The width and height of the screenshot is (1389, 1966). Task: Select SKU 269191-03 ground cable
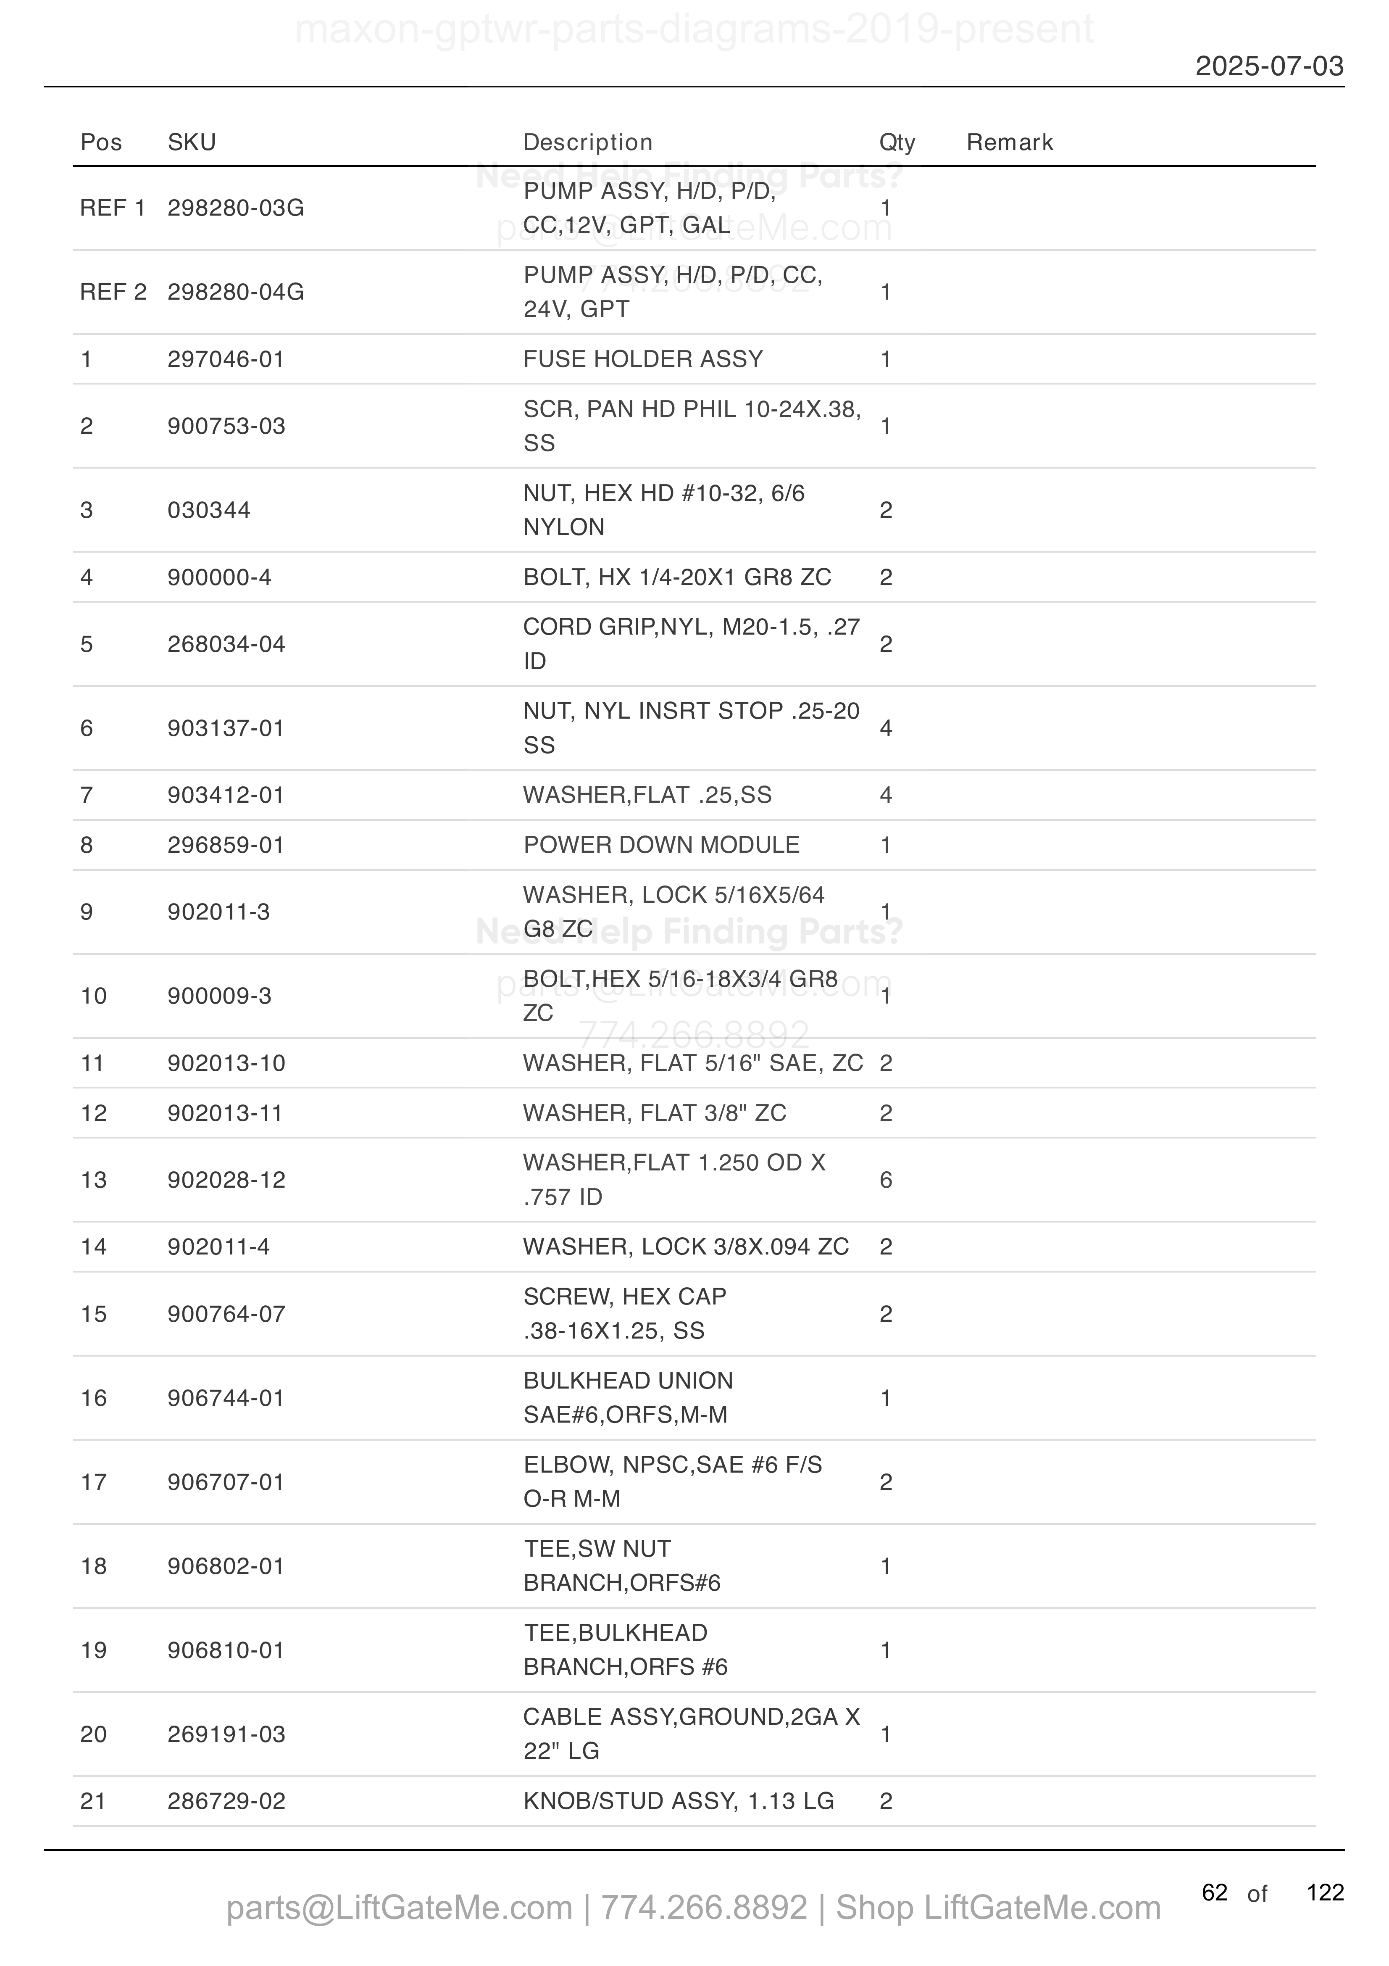[x=226, y=1734]
